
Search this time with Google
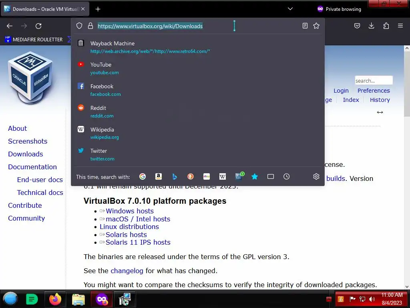click(x=143, y=176)
